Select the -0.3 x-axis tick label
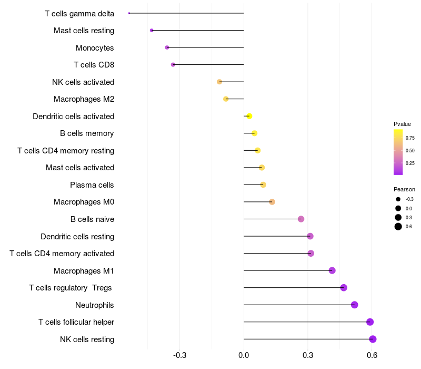The image size is (421, 369). click(x=179, y=355)
